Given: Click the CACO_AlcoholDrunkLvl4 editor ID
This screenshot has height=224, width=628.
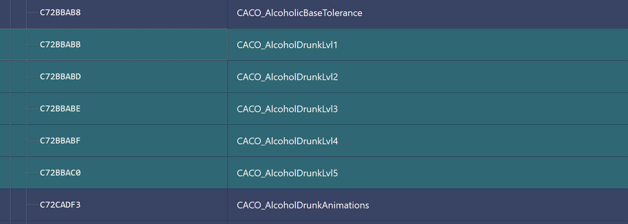Looking at the screenshot, I should coord(287,141).
